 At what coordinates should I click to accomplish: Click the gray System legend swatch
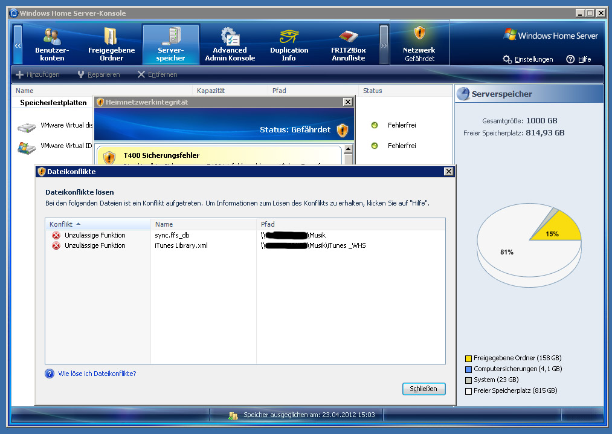[468, 380]
